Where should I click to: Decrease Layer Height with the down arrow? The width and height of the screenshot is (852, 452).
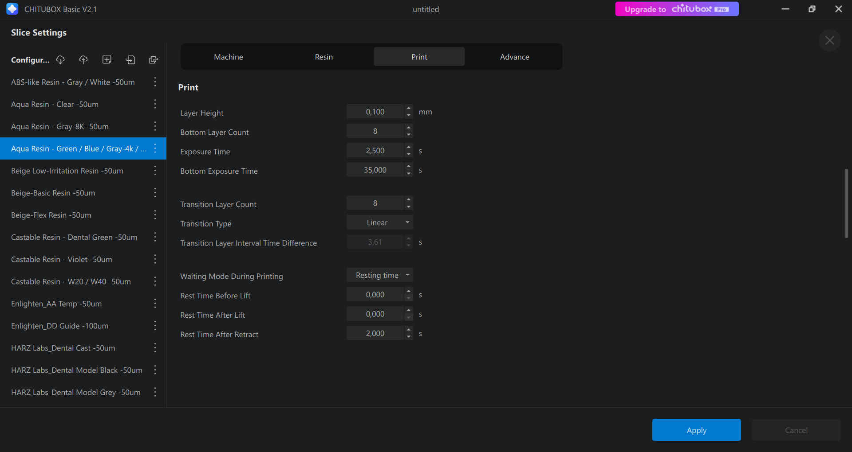[409, 115]
